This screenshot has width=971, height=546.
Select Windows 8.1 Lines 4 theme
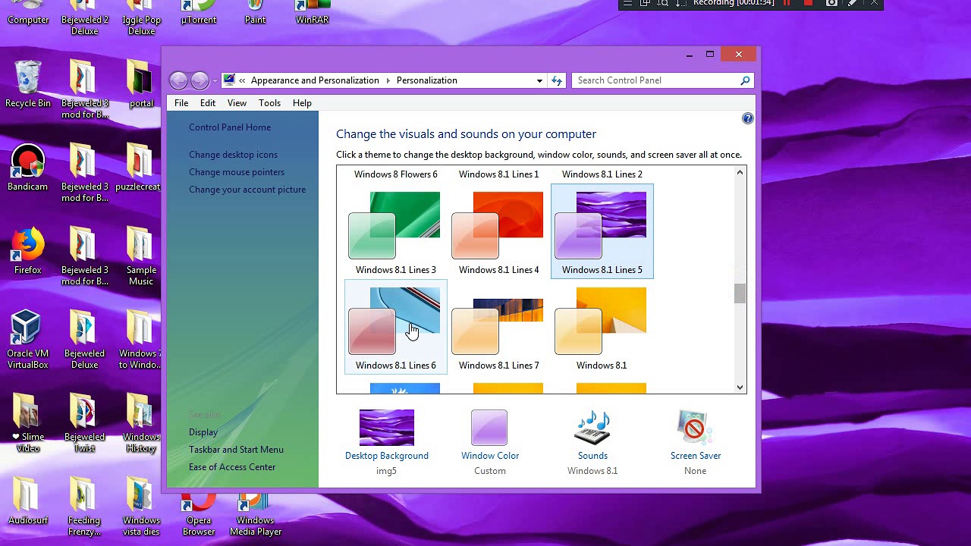pos(499,232)
